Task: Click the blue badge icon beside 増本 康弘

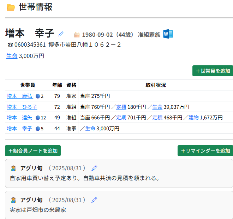Action: (x=38, y=96)
